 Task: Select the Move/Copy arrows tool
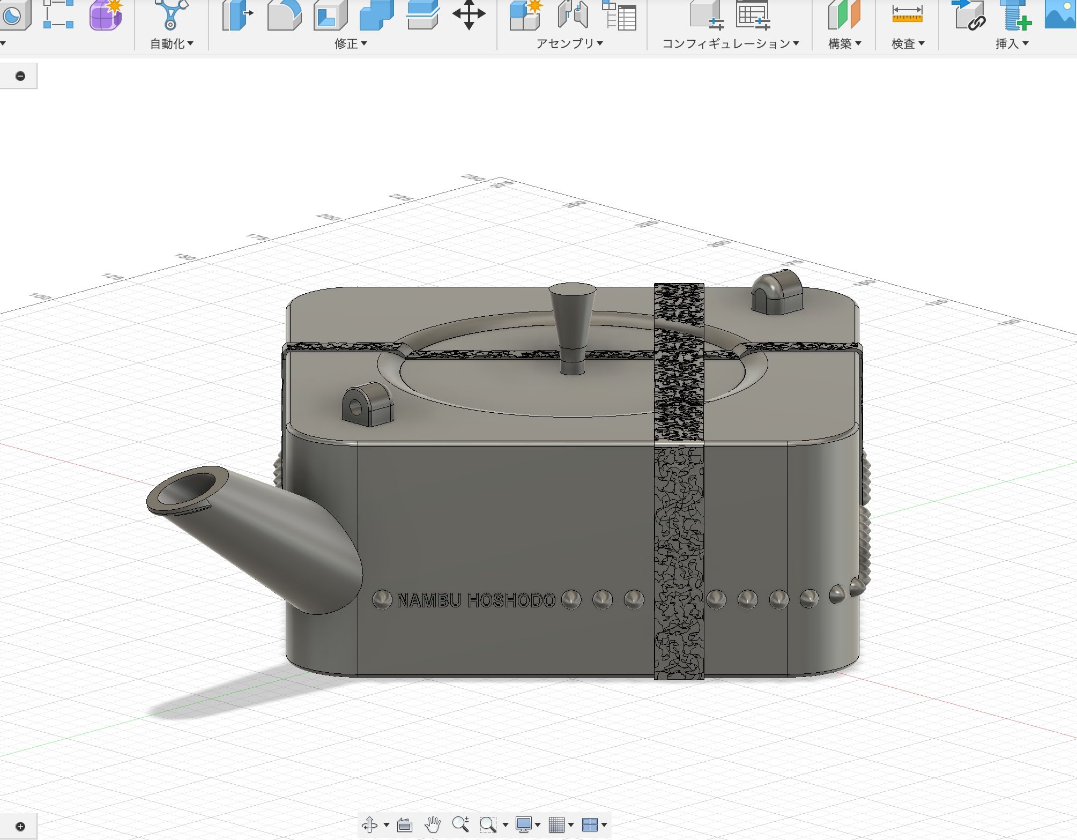pos(469,14)
